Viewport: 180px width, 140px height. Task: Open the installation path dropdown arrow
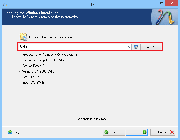(129, 47)
